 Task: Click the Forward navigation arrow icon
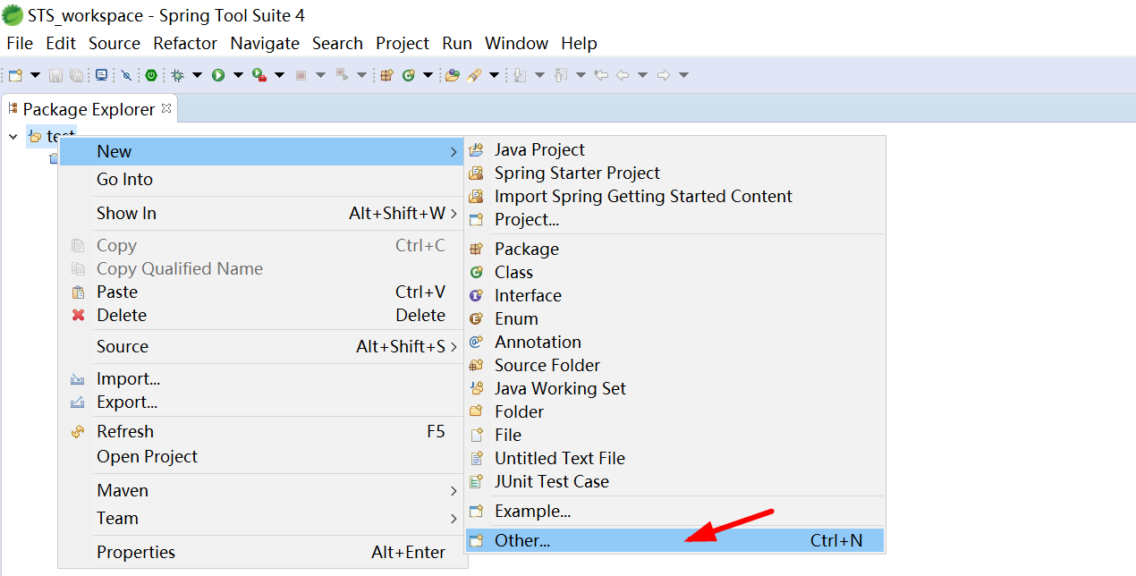pyautogui.click(x=664, y=75)
